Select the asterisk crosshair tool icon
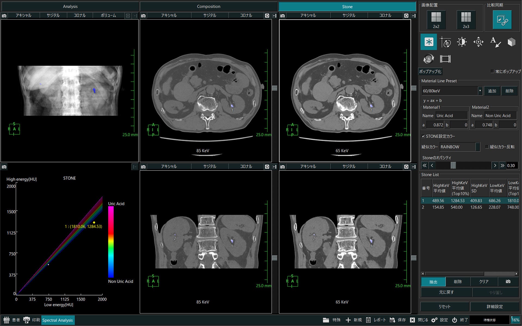Screen dimensions: 522x326 tap(429, 42)
